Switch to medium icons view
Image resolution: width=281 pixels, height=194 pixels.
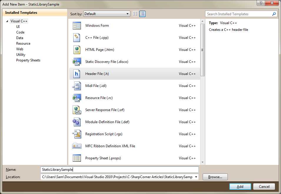pyautogui.click(x=142, y=14)
